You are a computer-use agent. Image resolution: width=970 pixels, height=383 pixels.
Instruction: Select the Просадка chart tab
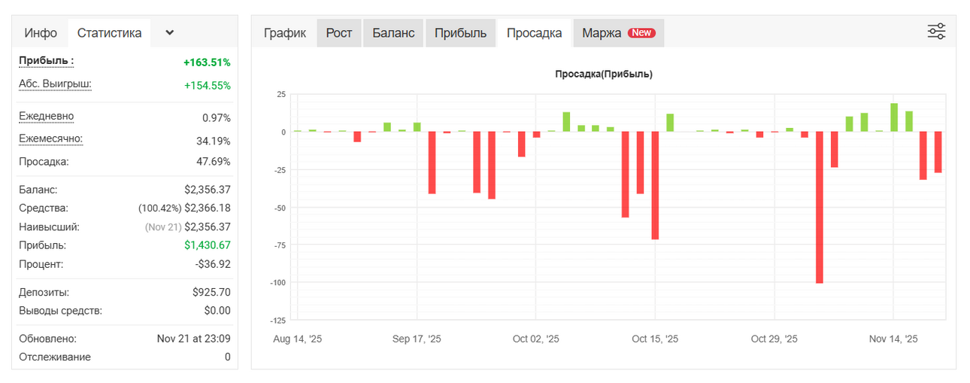coord(534,33)
